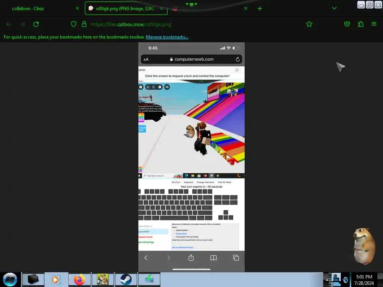Screen dimensions: 383x287
Task: Close the collabvm - Cbox tab
Action: (77, 8)
